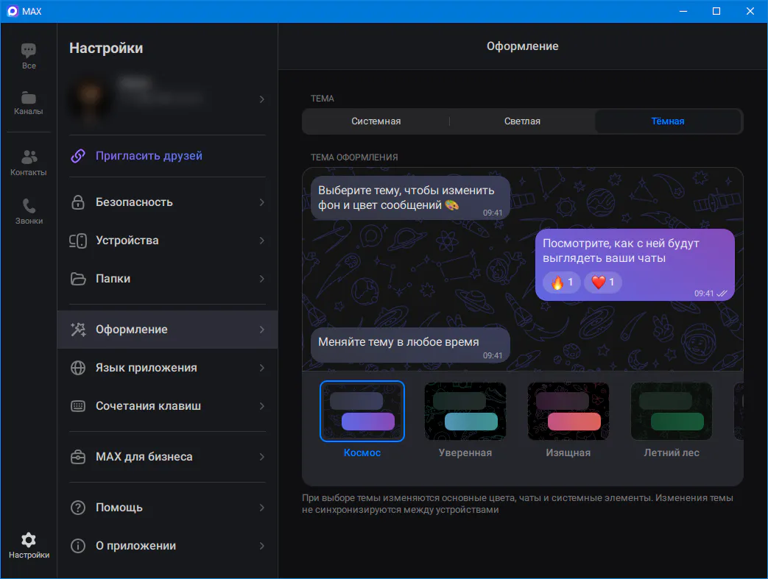The height and width of the screenshot is (579, 768).
Task: Switch to the Светлая theme
Action: coord(522,121)
